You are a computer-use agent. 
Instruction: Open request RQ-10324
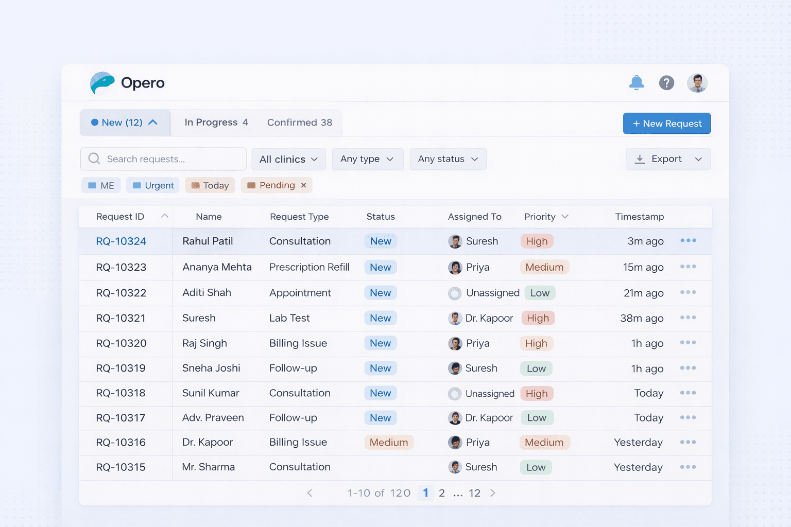[x=121, y=241]
